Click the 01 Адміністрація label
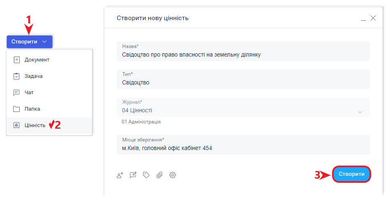This screenshot has height=200, width=390. (x=141, y=122)
